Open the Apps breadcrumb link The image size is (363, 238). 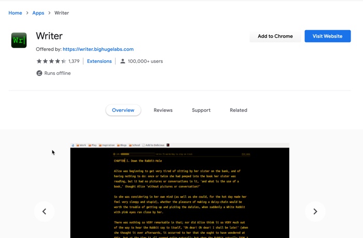[x=38, y=13]
